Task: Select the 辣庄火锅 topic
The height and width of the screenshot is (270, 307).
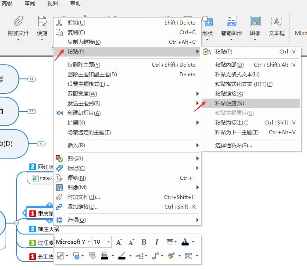Action: [x=49, y=229]
